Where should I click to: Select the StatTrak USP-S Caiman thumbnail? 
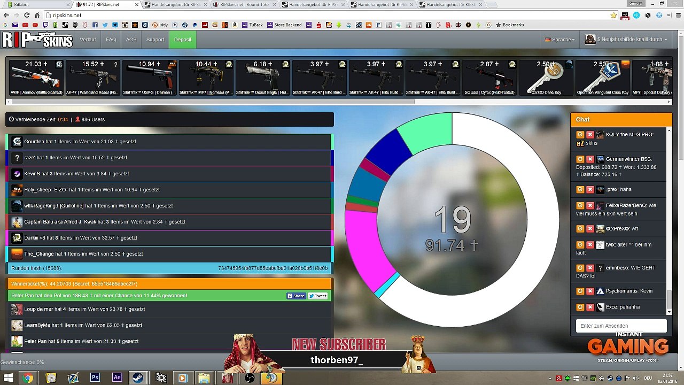(x=150, y=78)
